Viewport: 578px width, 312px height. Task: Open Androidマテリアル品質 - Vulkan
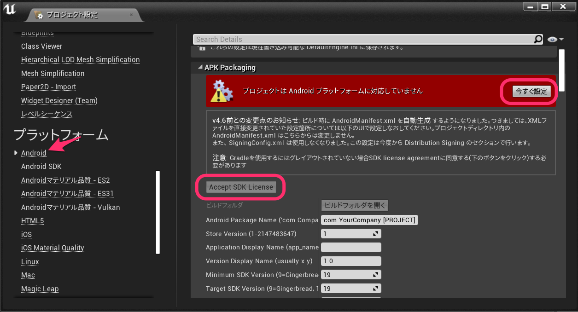tap(70, 208)
